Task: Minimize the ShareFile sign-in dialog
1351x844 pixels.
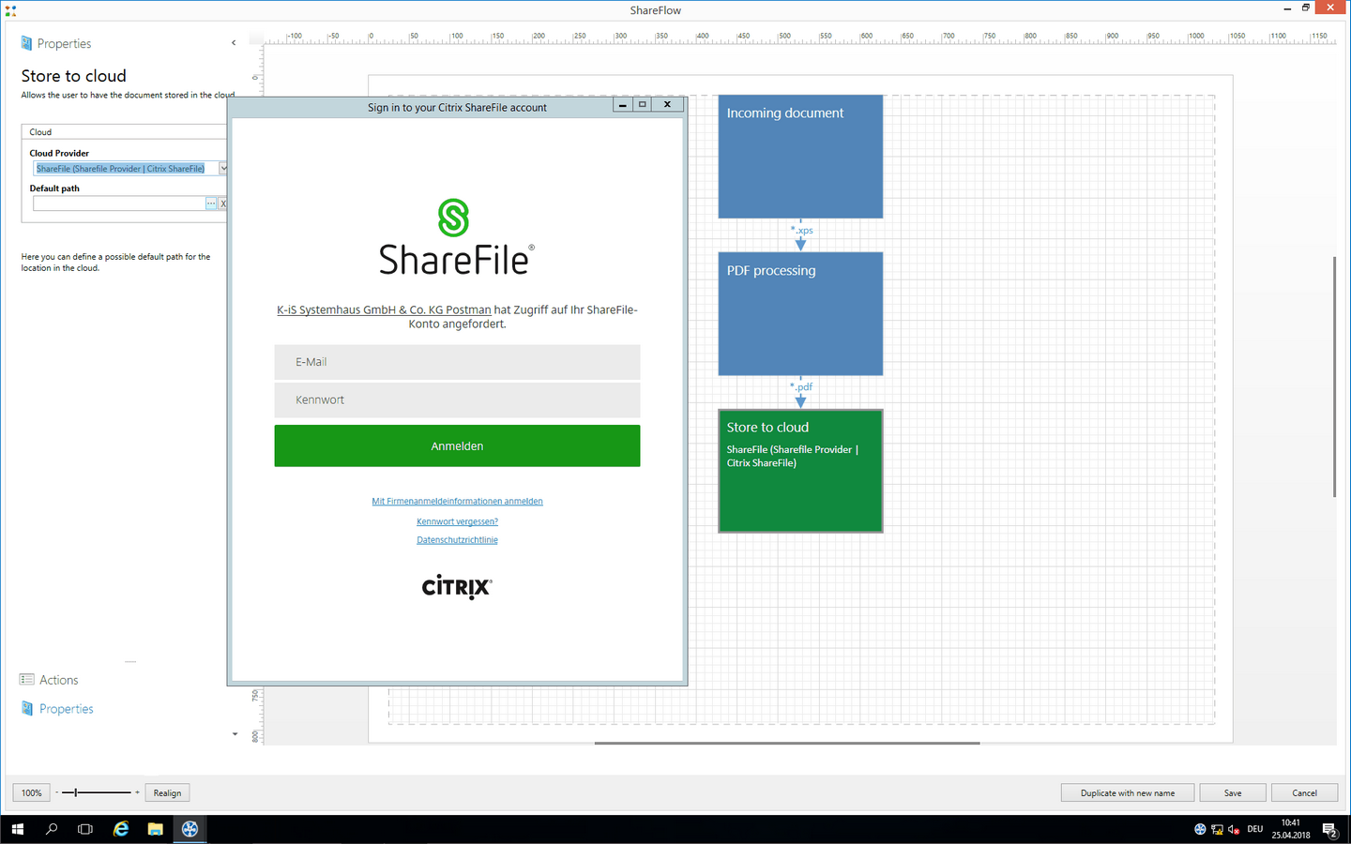Action: pos(622,105)
